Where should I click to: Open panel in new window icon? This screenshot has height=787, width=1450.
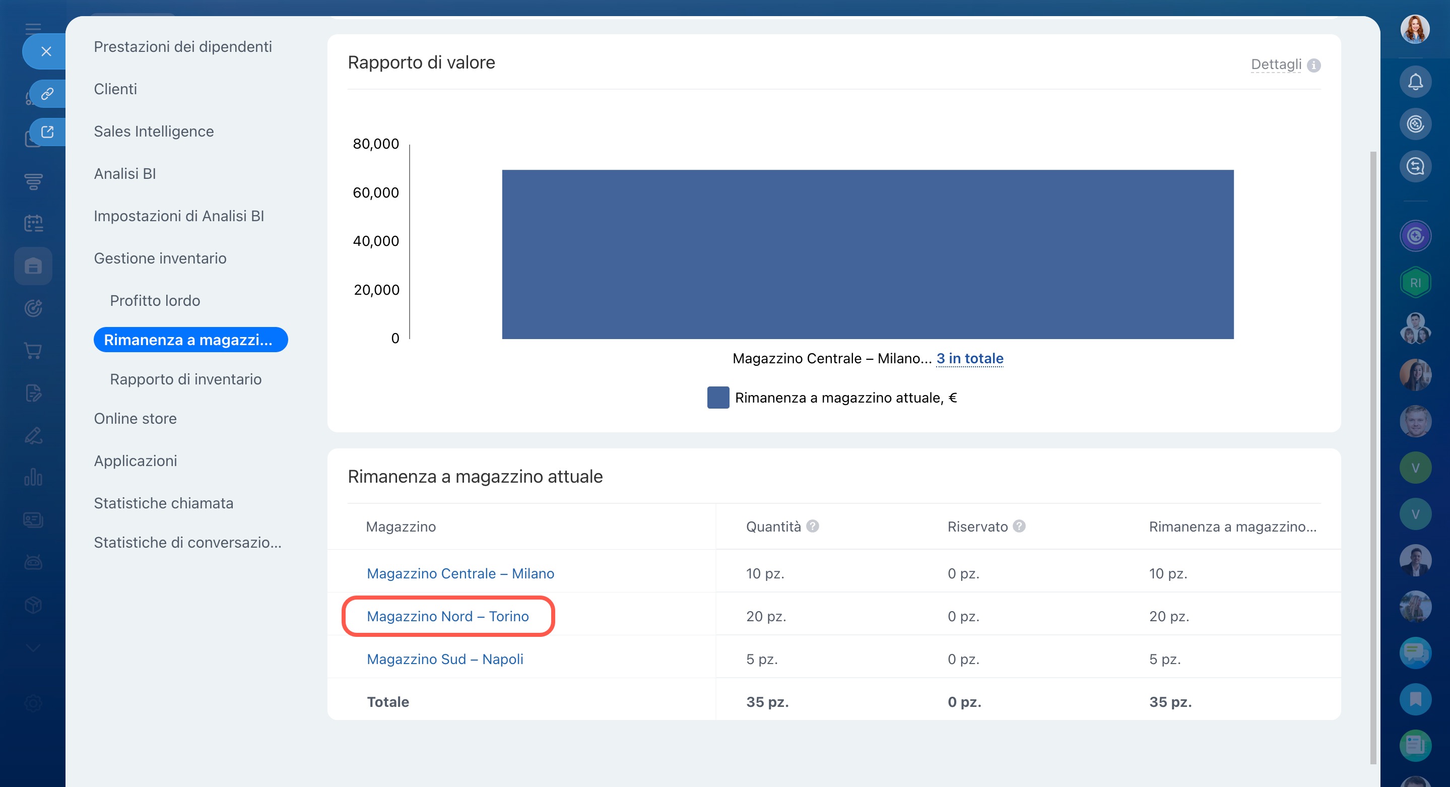click(x=47, y=131)
